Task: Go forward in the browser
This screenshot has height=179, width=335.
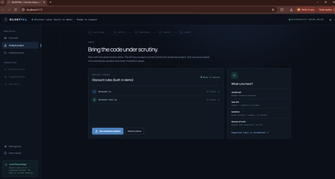Action: pyautogui.click(x=9, y=10)
